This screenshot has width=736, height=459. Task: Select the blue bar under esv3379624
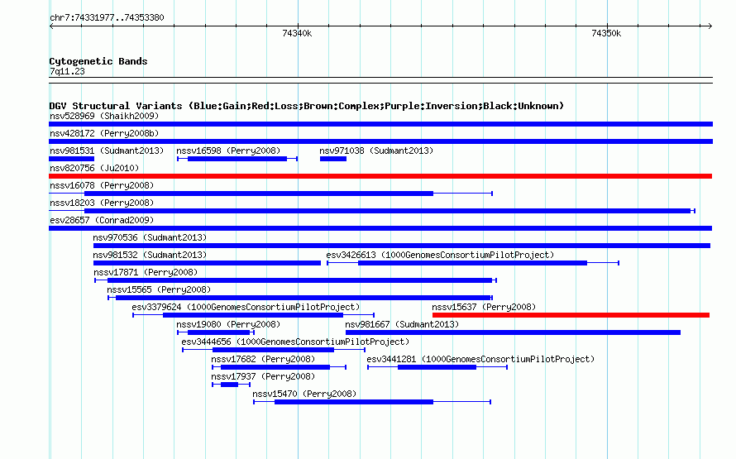253,315
